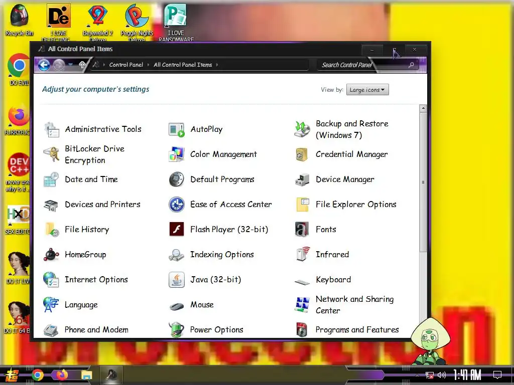The width and height of the screenshot is (514, 385).
Task: Click the volume speaker tray icon
Action: [x=442, y=375]
